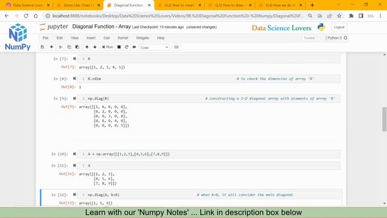Go to browser home page

(x=36, y=16)
